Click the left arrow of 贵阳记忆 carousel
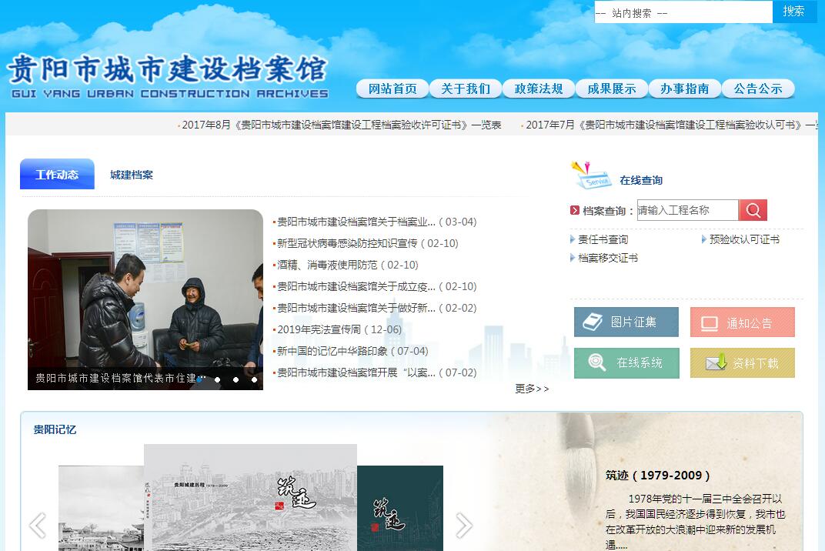Viewport: 825px width, 551px height. pos(37,526)
